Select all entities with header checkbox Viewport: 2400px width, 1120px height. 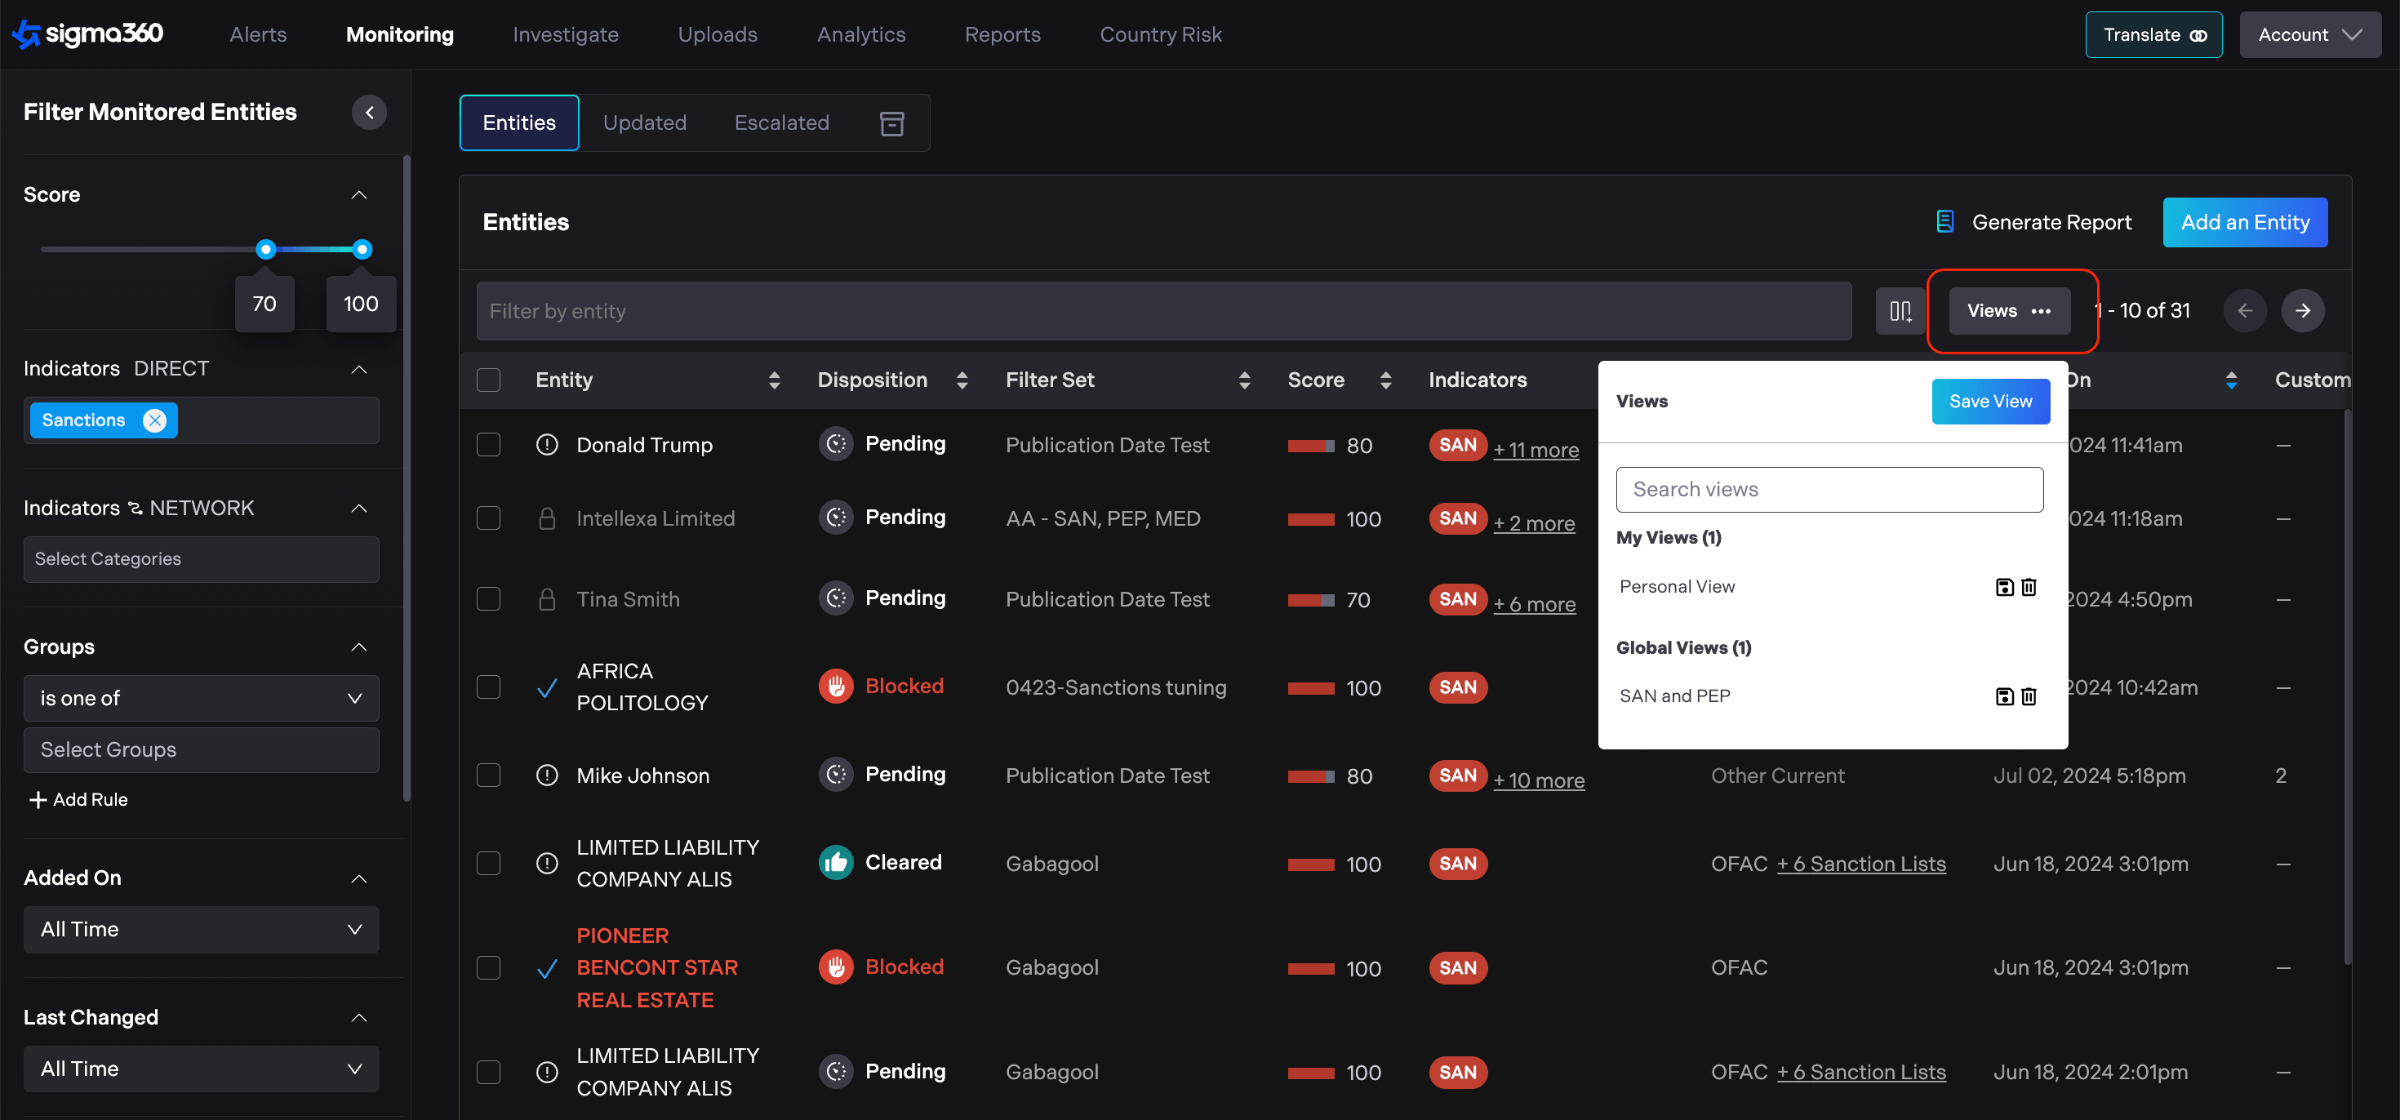point(488,380)
